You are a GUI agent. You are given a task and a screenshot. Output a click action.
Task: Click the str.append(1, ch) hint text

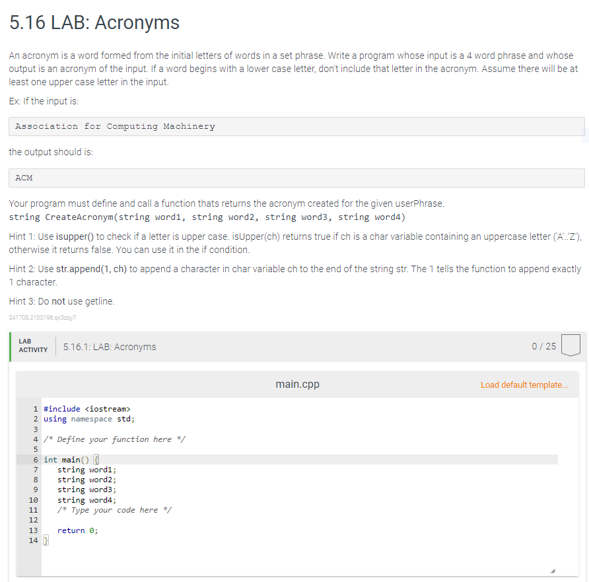[x=93, y=269]
